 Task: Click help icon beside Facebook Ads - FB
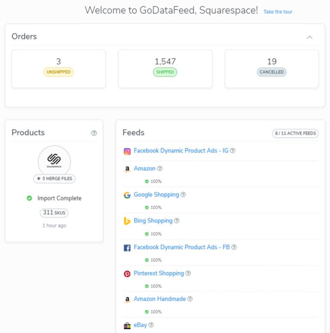234,247
